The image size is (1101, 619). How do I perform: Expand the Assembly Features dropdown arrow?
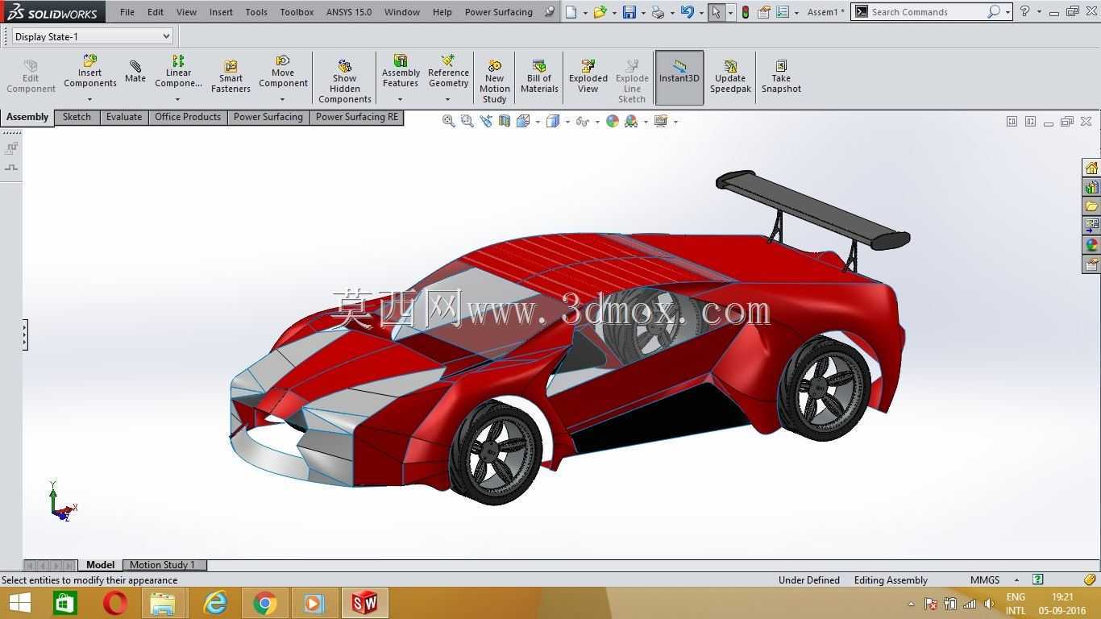pos(400,100)
